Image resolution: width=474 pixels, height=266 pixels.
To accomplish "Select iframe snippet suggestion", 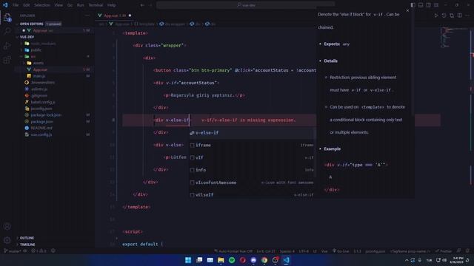I will click(252, 145).
